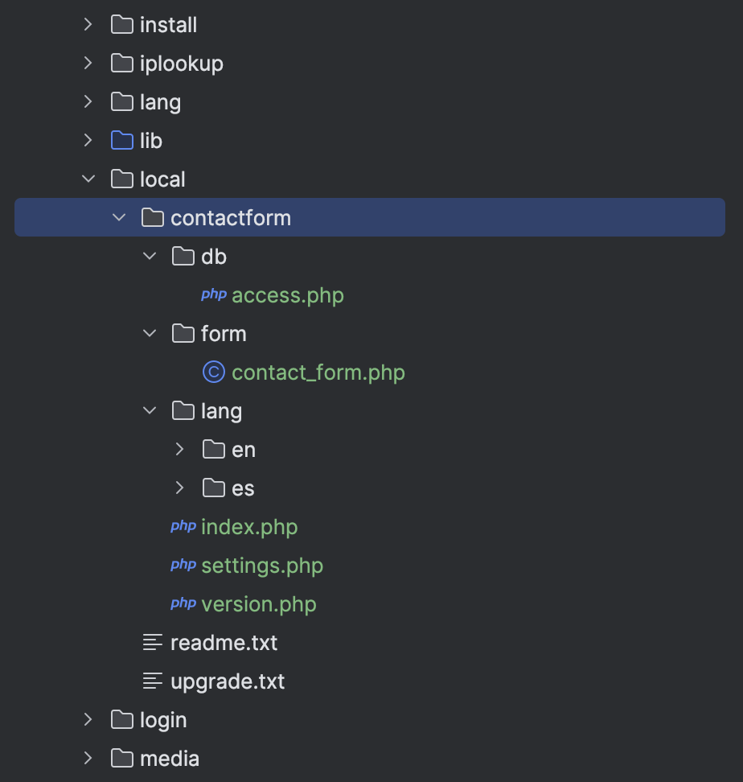Expand the es language folder
Screen dimensions: 743x782
point(180,488)
